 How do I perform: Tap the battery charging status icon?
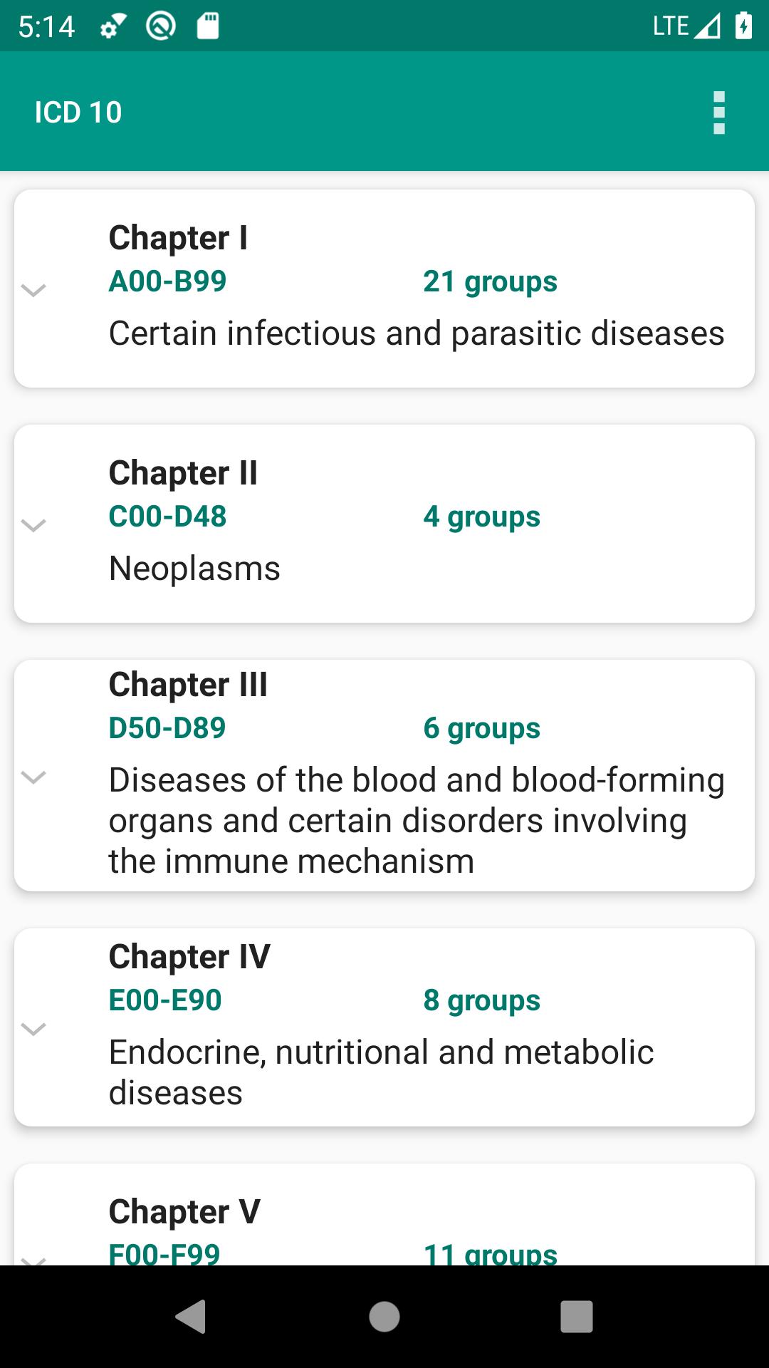743,26
